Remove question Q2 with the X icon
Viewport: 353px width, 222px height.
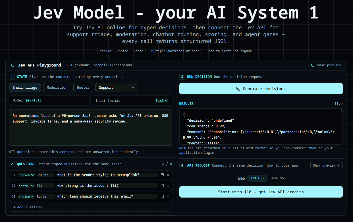[168, 186]
